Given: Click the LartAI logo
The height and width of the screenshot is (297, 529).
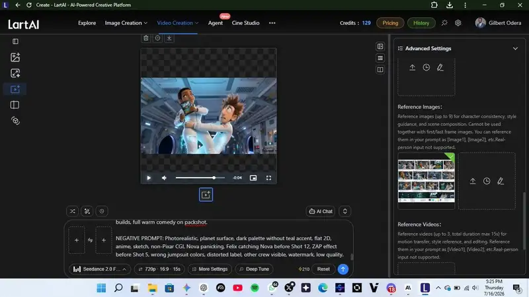Looking at the screenshot, I should pyautogui.click(x=24, y=24).
